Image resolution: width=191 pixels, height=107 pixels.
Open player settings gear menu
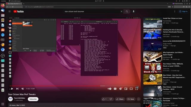121,89
